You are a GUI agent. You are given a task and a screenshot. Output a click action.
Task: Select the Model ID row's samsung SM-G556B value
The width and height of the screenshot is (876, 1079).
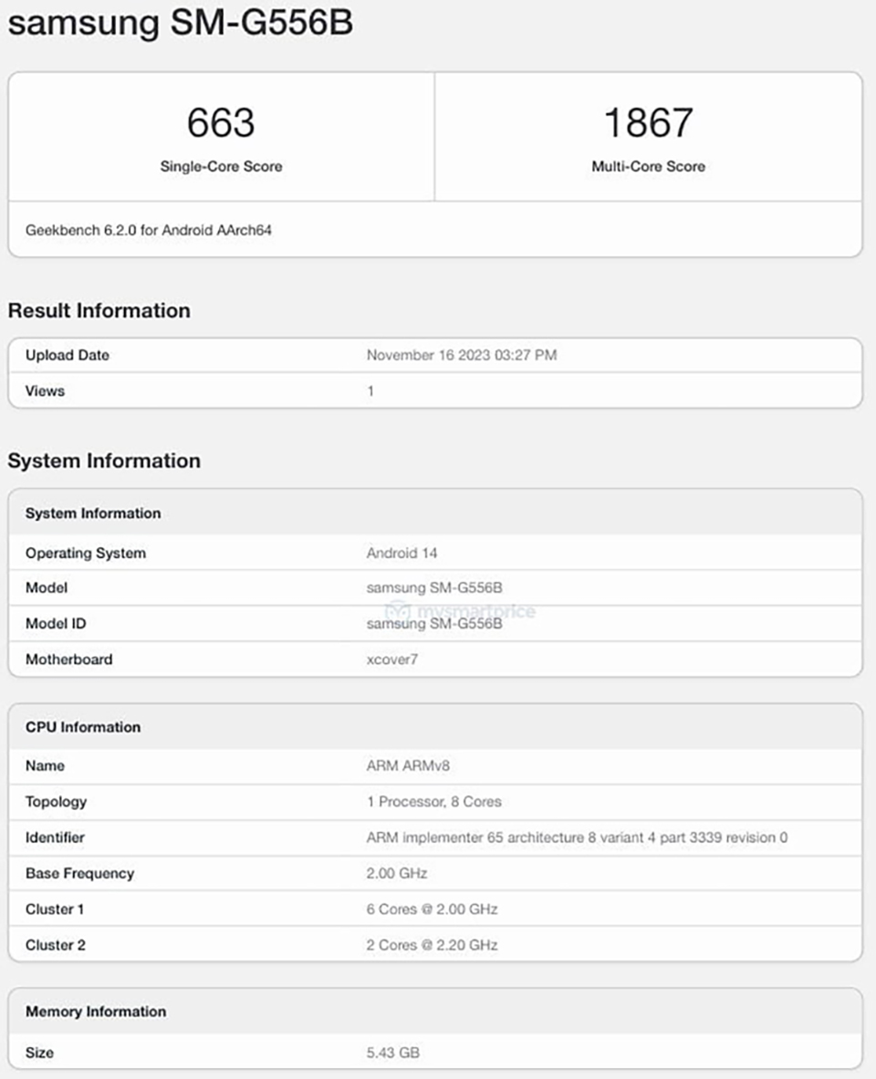tap(433, 624)
